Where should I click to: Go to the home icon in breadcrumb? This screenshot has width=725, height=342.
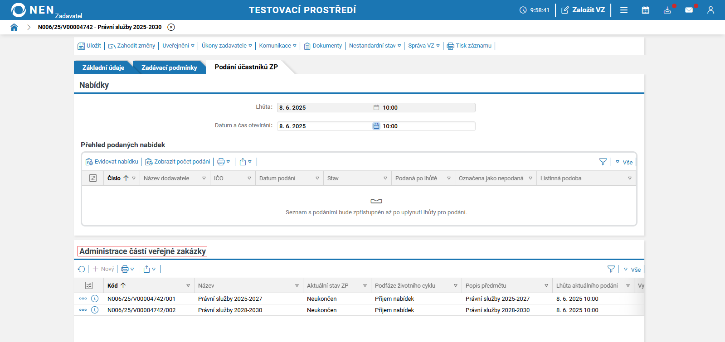click(14, 27)
